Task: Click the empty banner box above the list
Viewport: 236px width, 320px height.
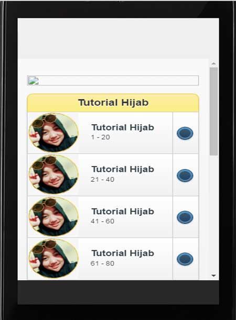Action: [113, 81]
